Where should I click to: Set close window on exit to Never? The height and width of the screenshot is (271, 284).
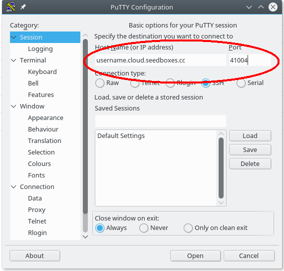tap(144, 228)
